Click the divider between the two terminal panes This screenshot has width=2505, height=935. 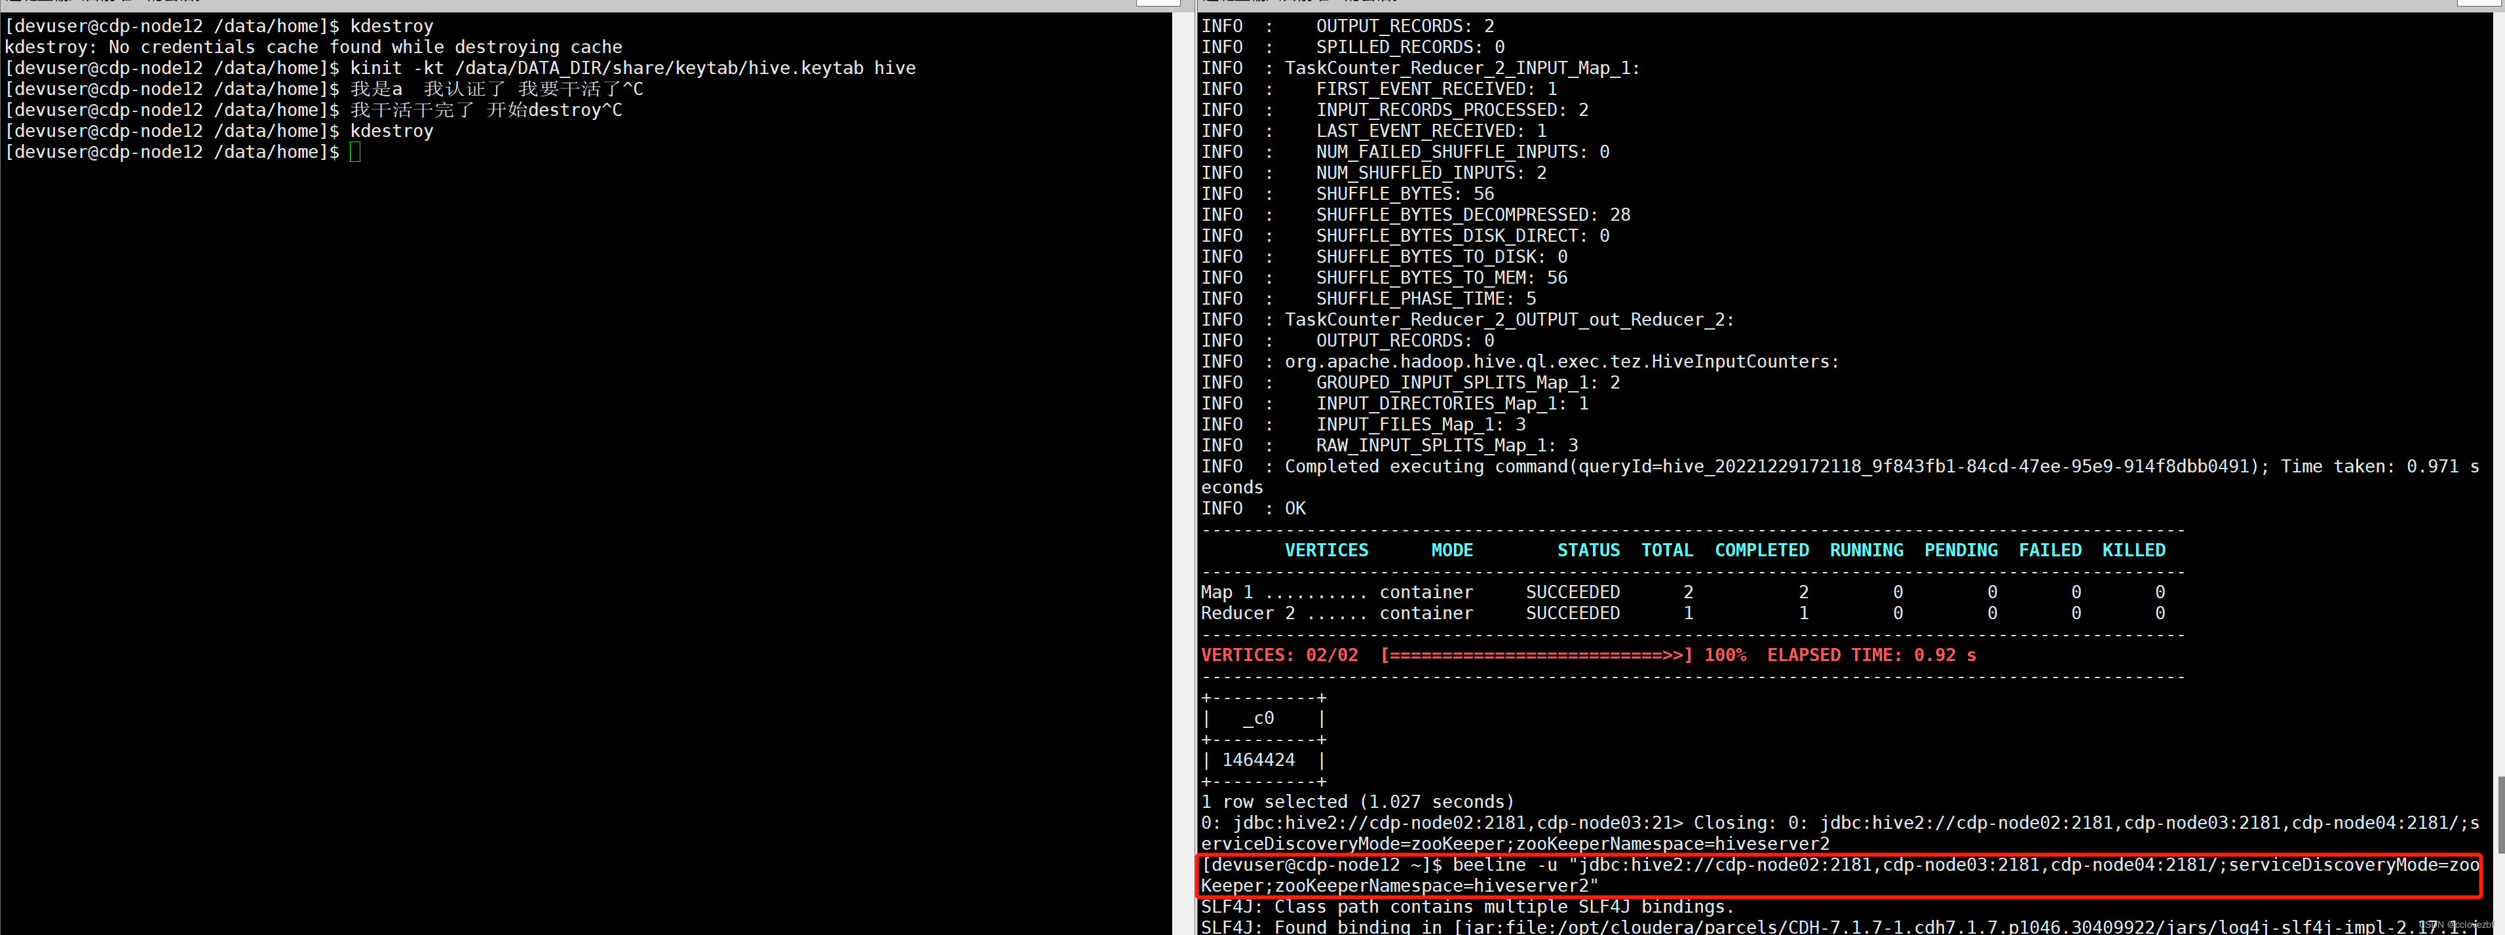pos(1183,467)
